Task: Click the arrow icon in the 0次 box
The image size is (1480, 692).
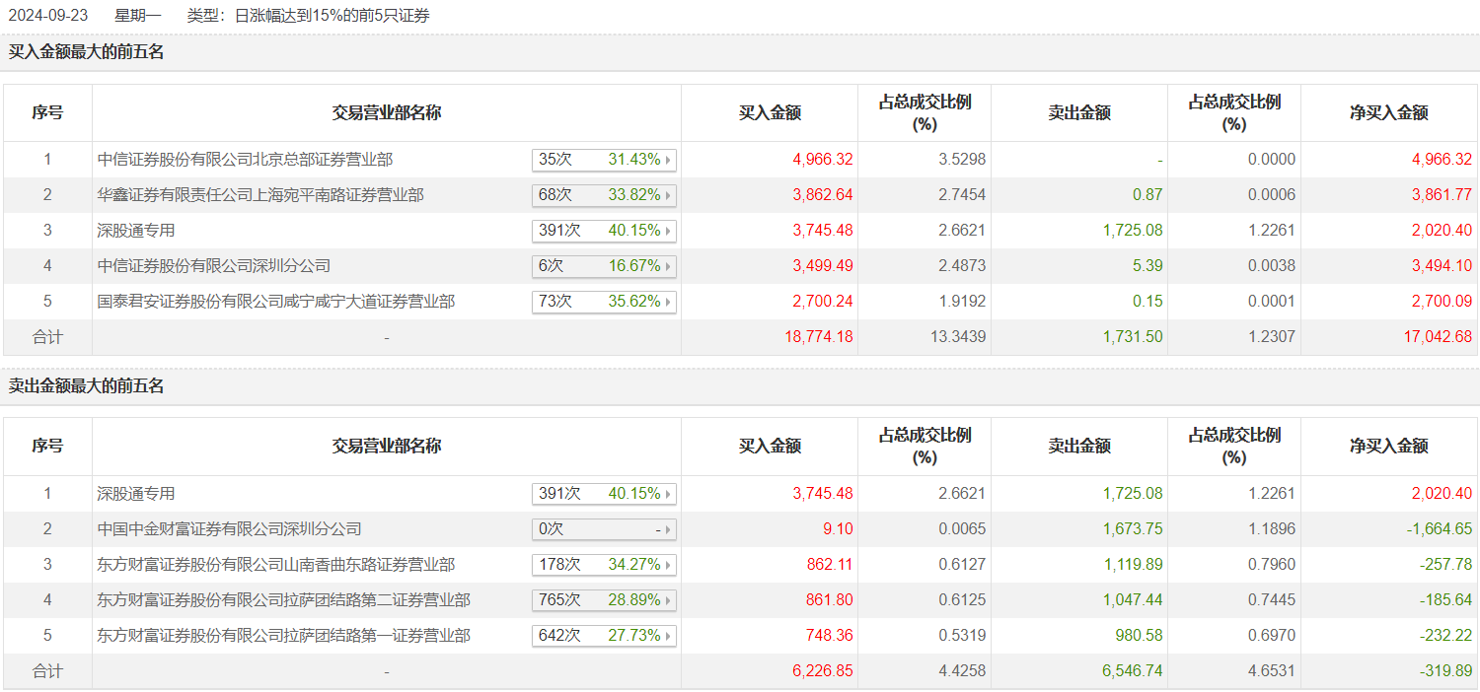Action: [669, 529]
